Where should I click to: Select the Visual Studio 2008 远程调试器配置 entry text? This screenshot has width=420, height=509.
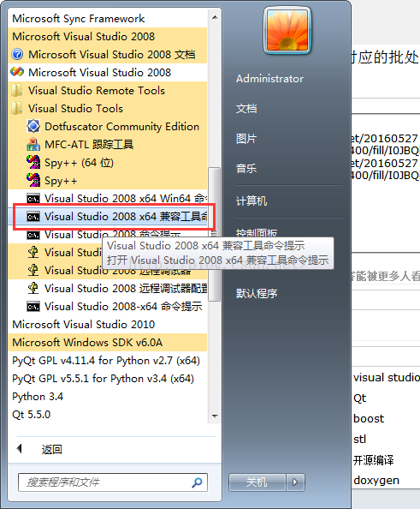tap(126, 288)
